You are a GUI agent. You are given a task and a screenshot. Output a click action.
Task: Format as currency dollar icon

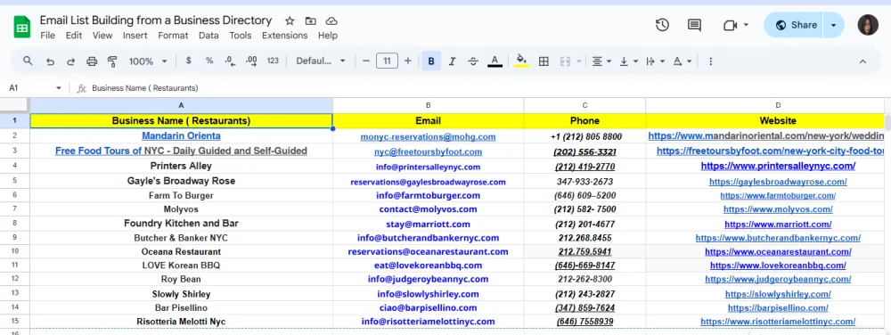pos(189,61)
